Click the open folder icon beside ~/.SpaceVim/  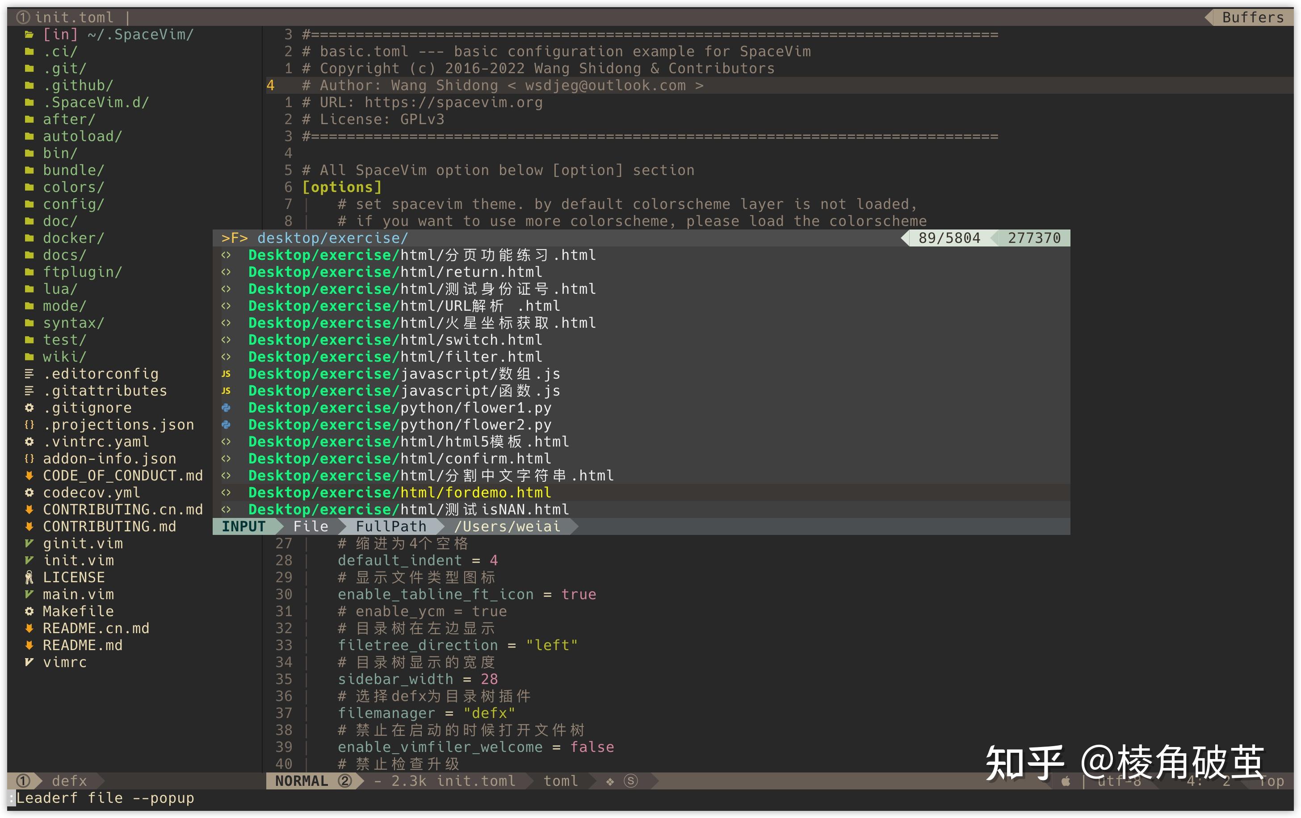[29, 34]
